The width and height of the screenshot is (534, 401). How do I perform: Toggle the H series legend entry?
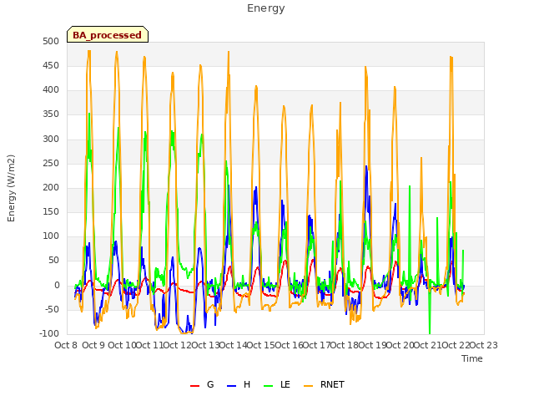[239, 384]
